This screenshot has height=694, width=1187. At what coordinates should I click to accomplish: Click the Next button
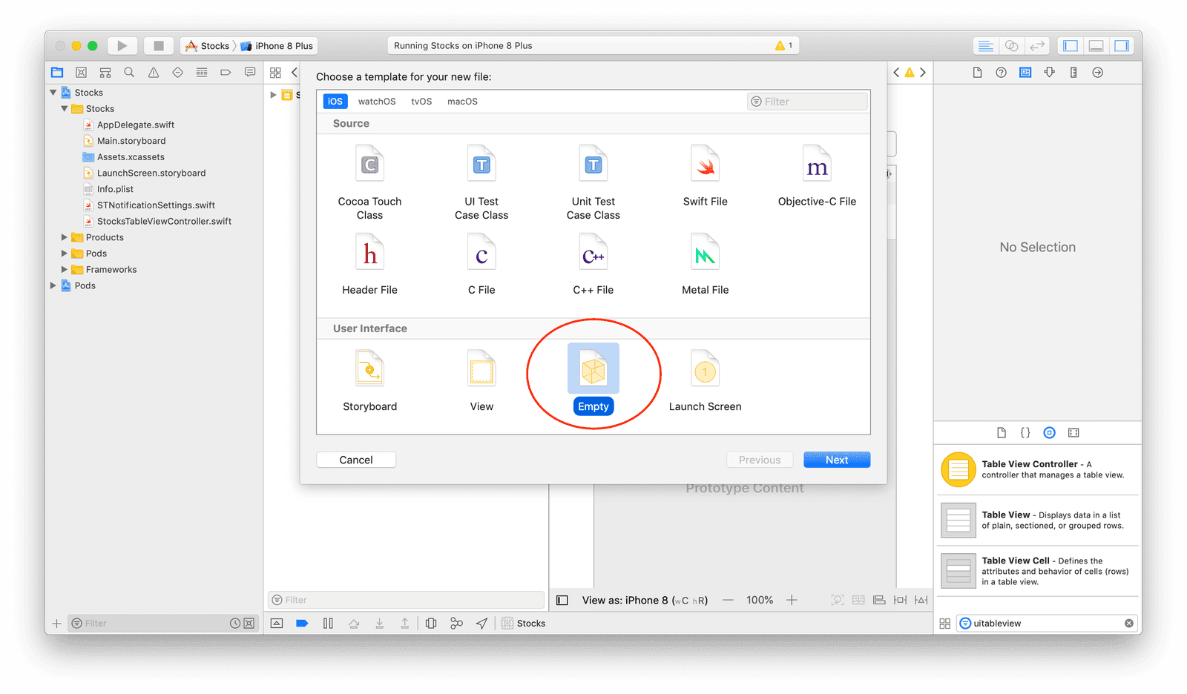[x=836, y=460]
